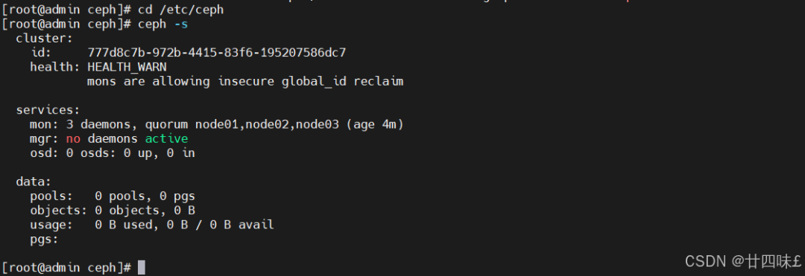The width and height of the screenshot is (805, 276).
Task: Click the 'services:' section heading
Action: click(48, 110)
